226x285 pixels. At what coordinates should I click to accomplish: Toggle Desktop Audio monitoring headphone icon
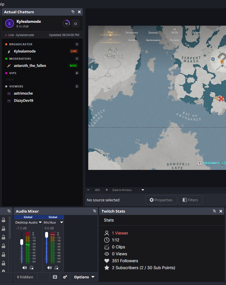(x=32, y=268)
